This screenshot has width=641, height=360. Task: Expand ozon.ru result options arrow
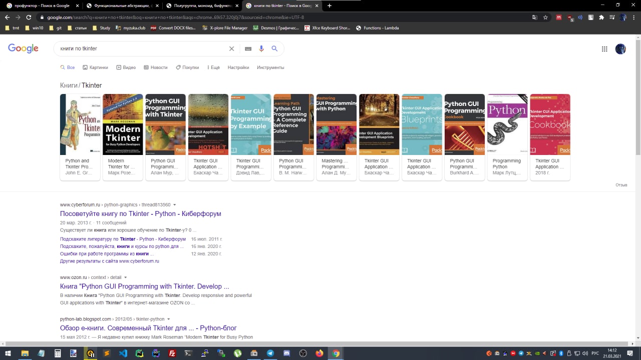126,277
